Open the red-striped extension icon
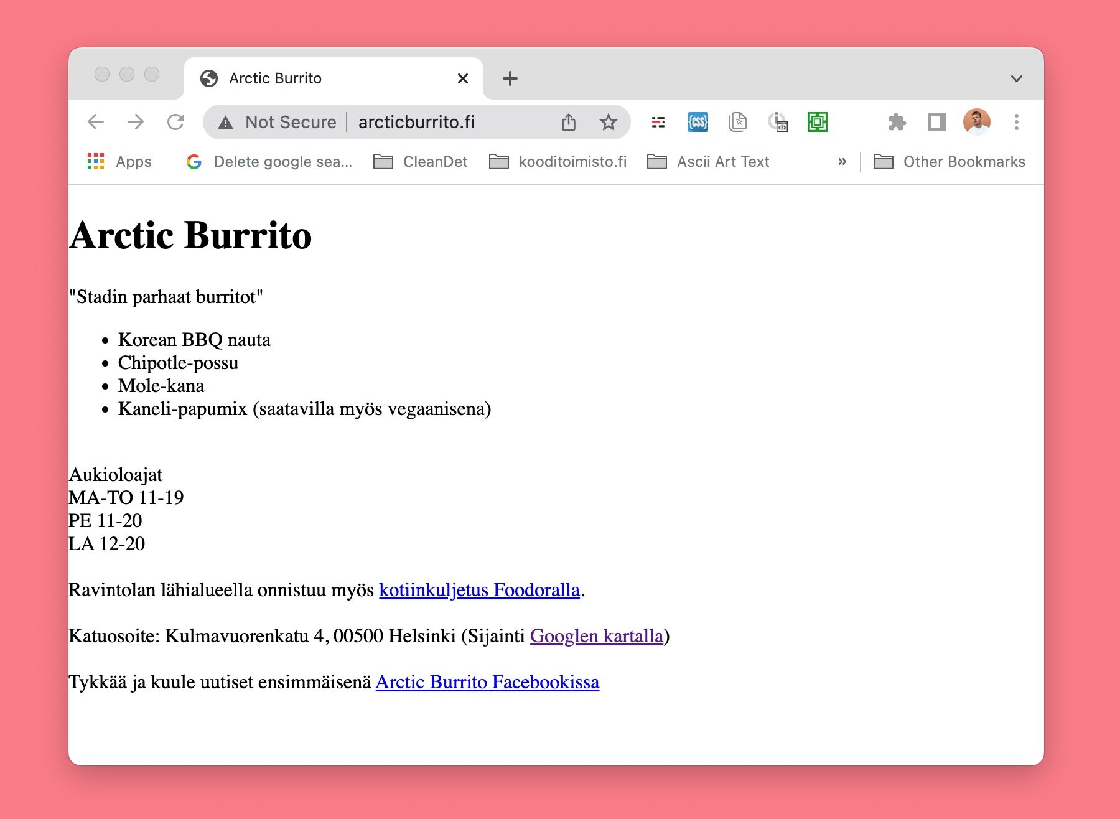Screen dimensions: 1120x819 [x=658, y=122]
